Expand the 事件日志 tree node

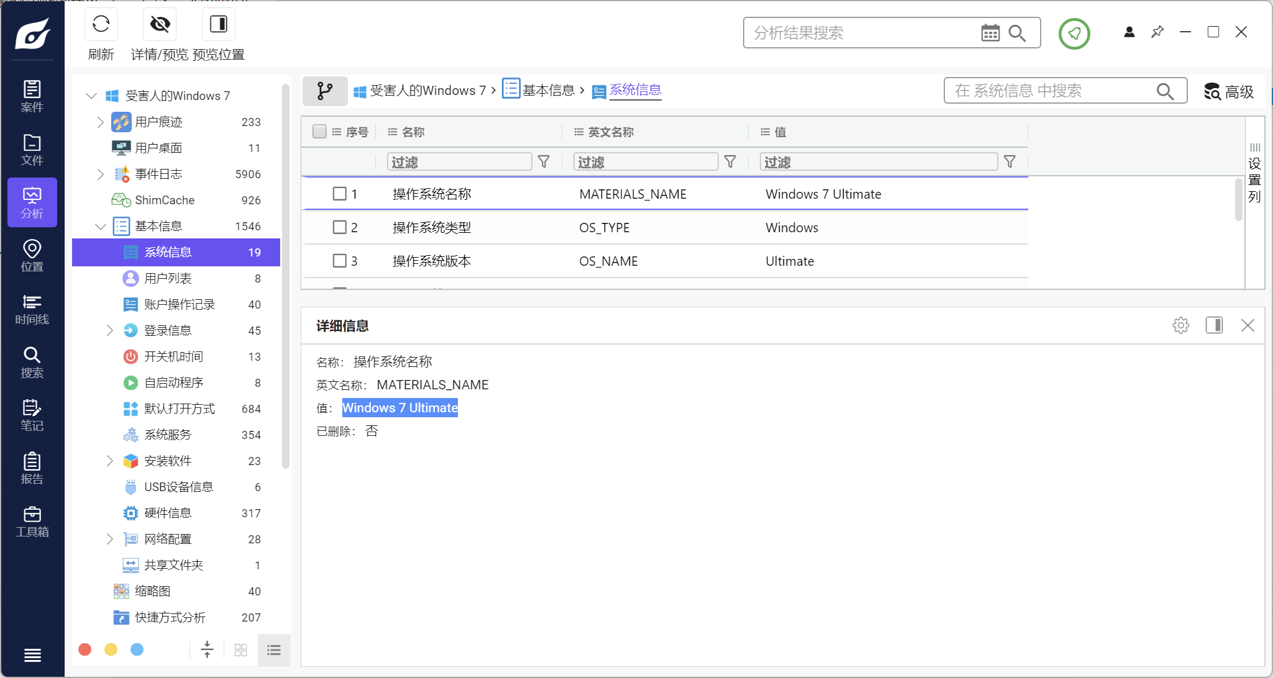tap(101, 174)
